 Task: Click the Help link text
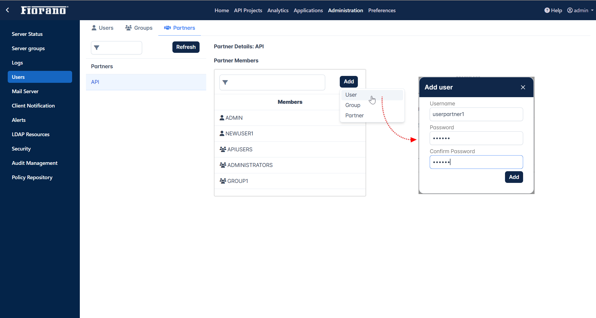(556, 10)
